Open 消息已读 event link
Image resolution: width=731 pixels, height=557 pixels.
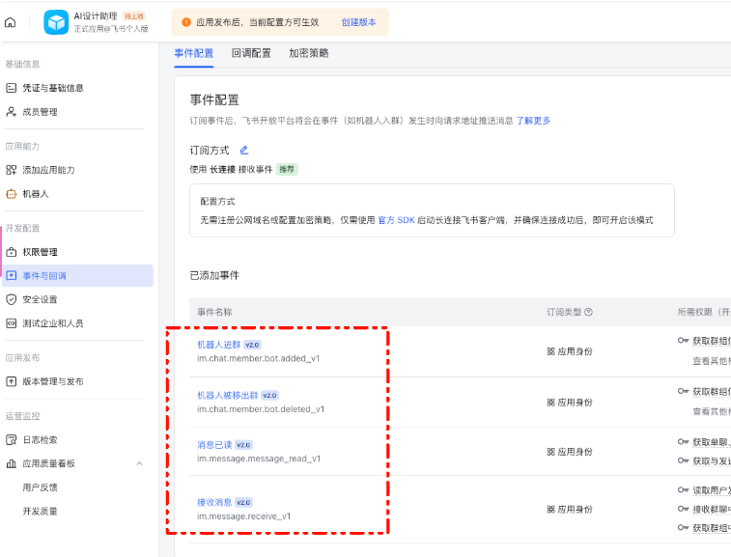click(214, 445)
